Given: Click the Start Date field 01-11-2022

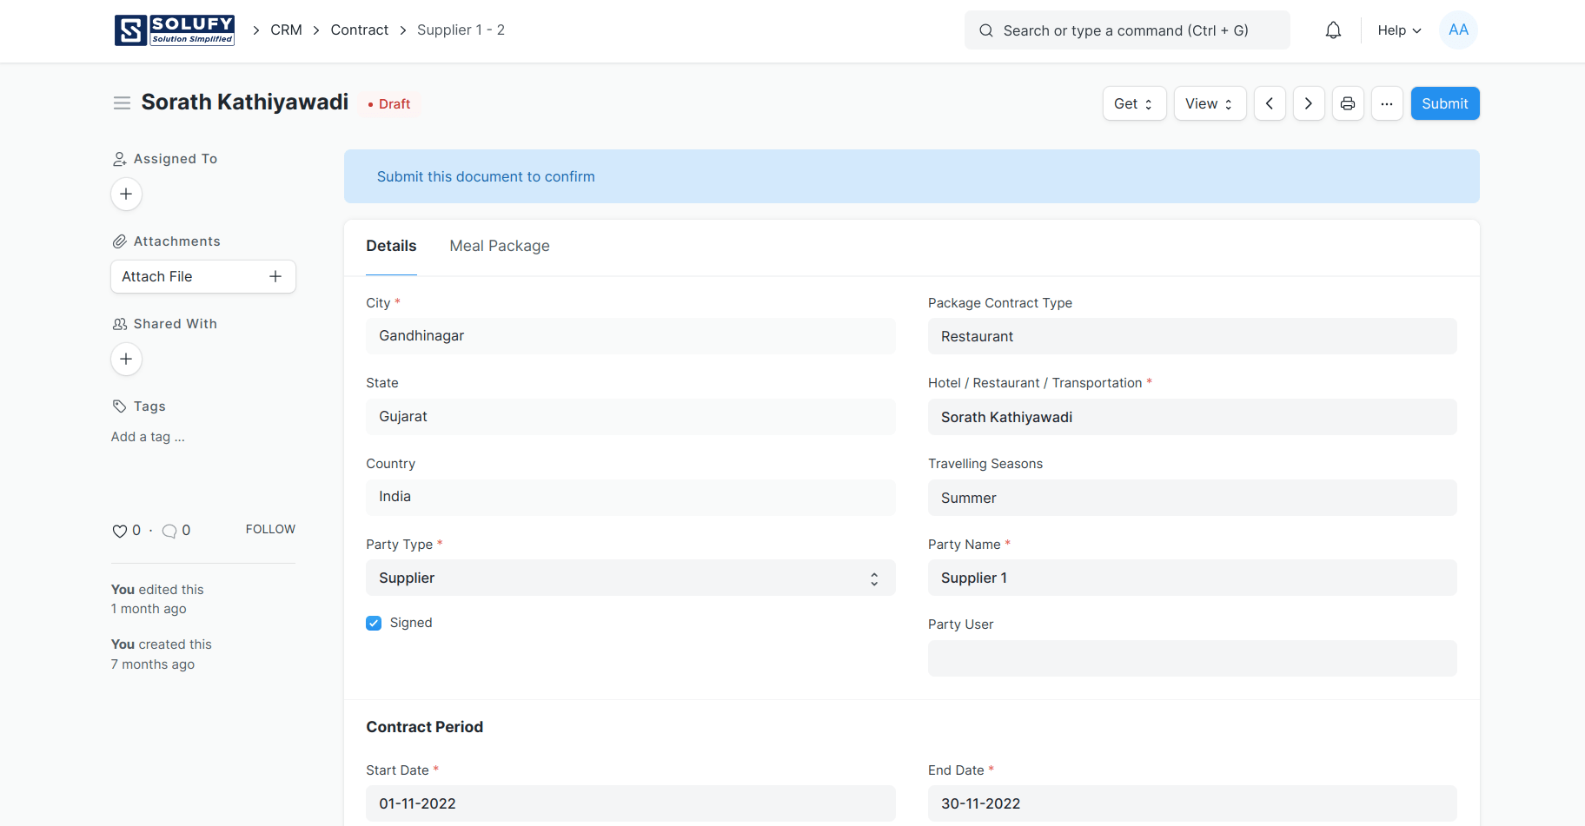Looking at the screenshot, I should click(630, 803).
